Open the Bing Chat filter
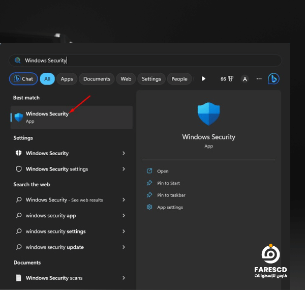Image resolution: width=305 pixels, height=290 pixels. [x=23, y=79]
